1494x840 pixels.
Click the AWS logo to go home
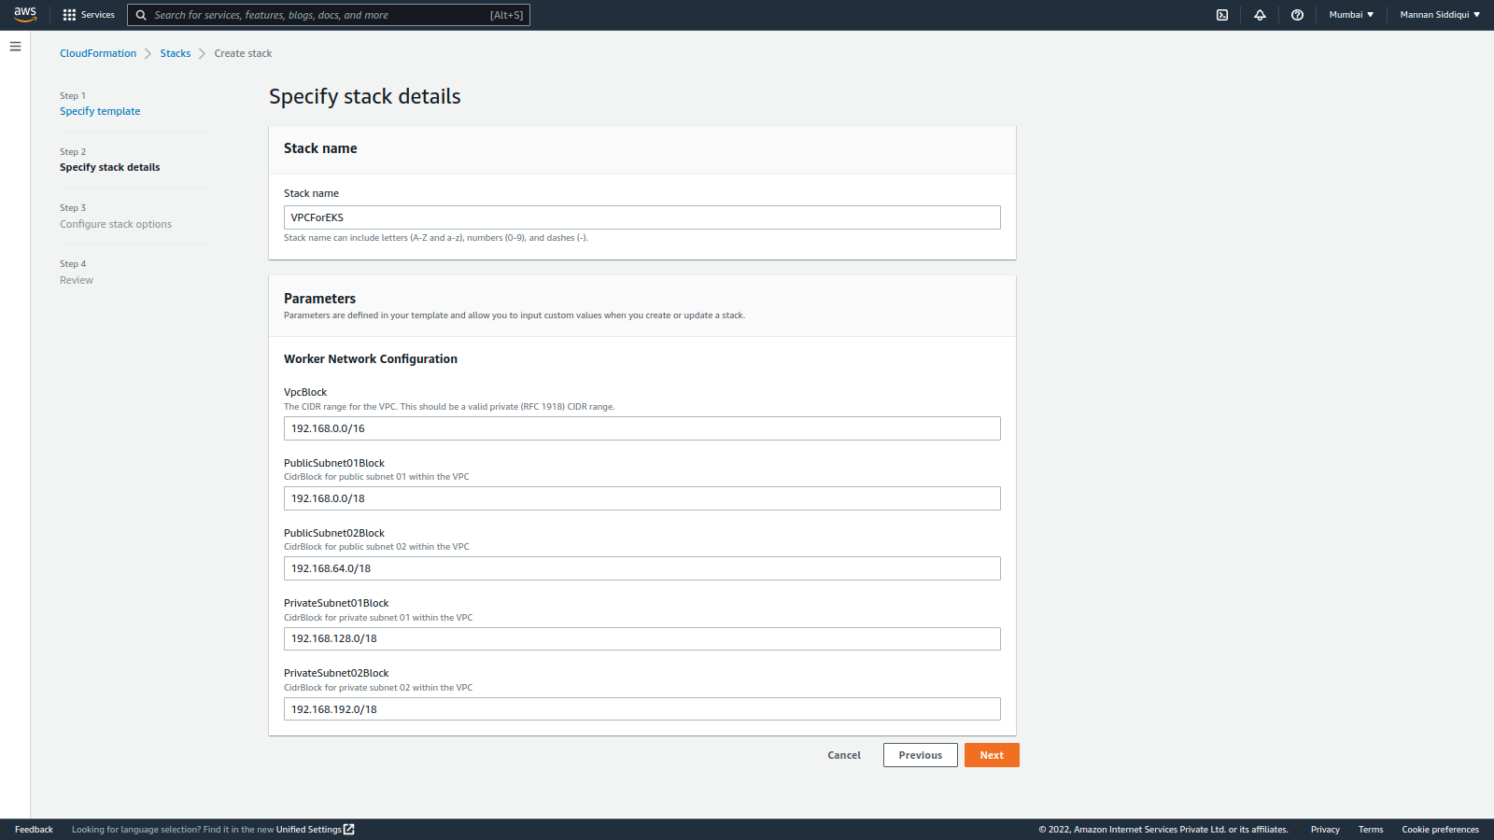pyautogui.click(x=24, y=14)
